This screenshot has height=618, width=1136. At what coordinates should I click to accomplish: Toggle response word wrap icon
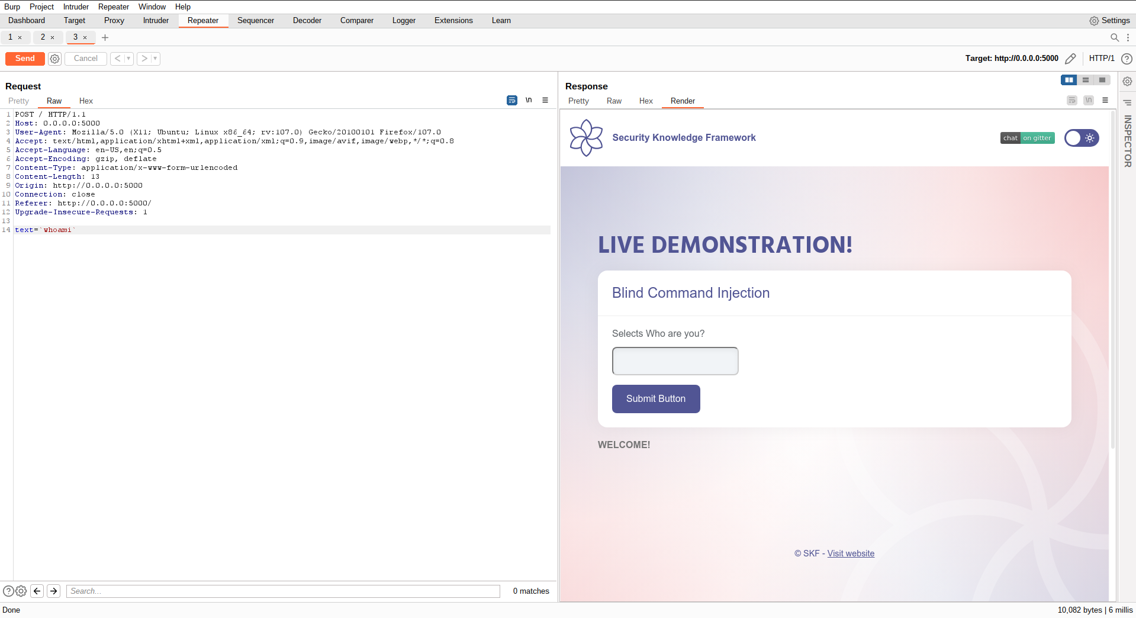click(1072, 101)
